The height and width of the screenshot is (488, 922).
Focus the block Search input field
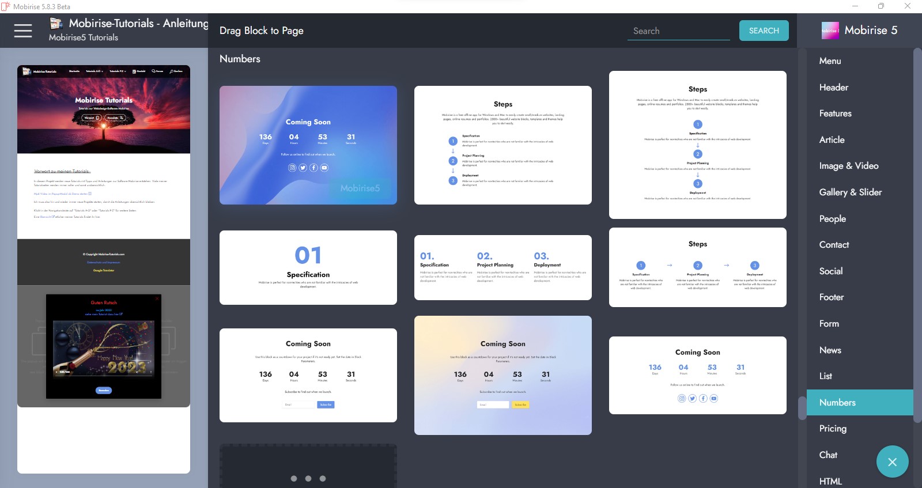[678, 31]
